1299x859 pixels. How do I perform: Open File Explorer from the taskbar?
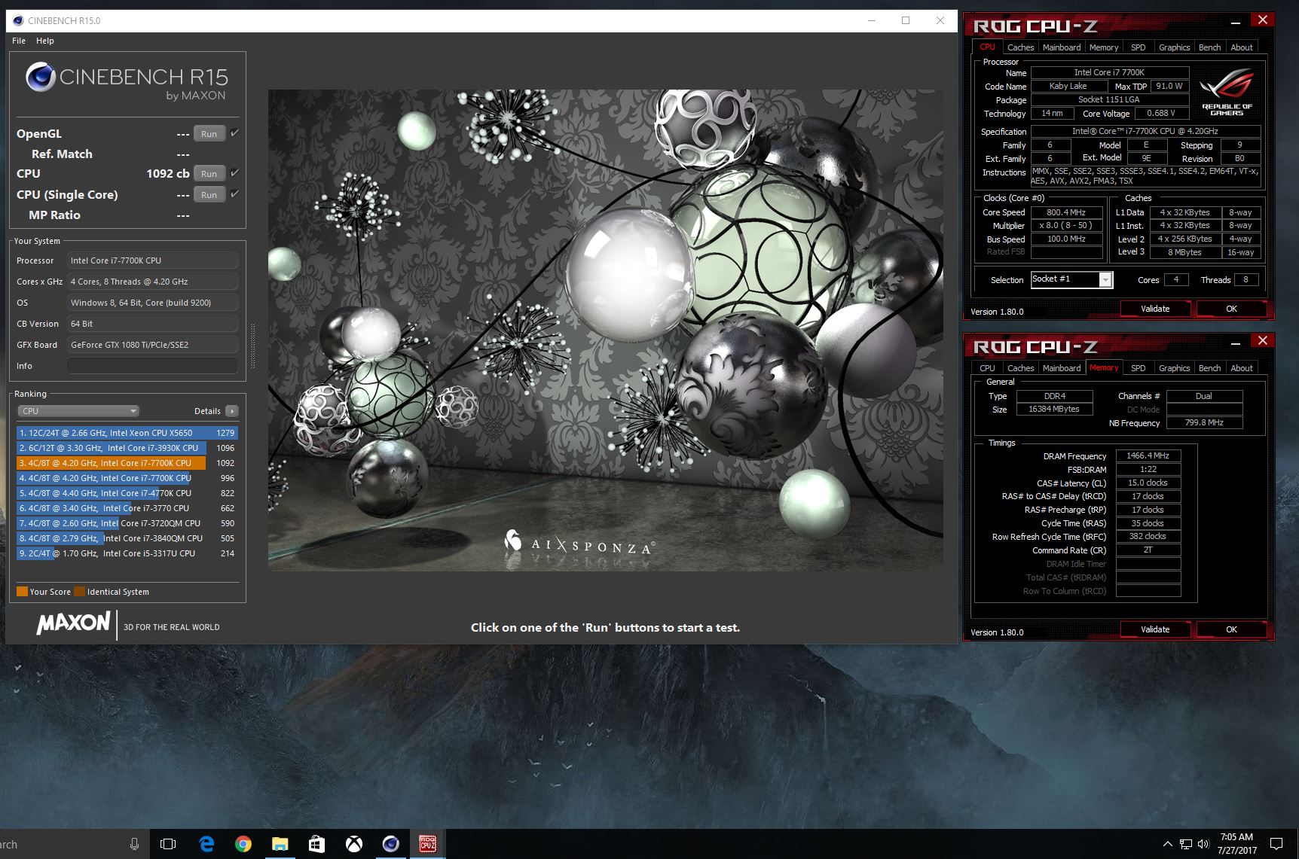coord(280,844)
